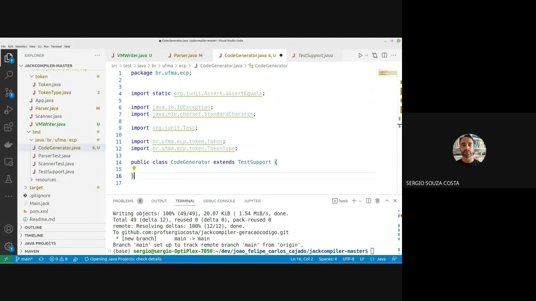The width and height of the screenshot is (536, 301).
Task: Open the Explorer view in activity bar
Action: pos(8,58)
